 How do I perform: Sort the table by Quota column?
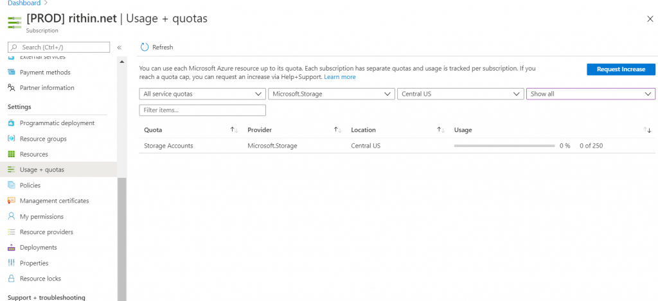(235, 130)
